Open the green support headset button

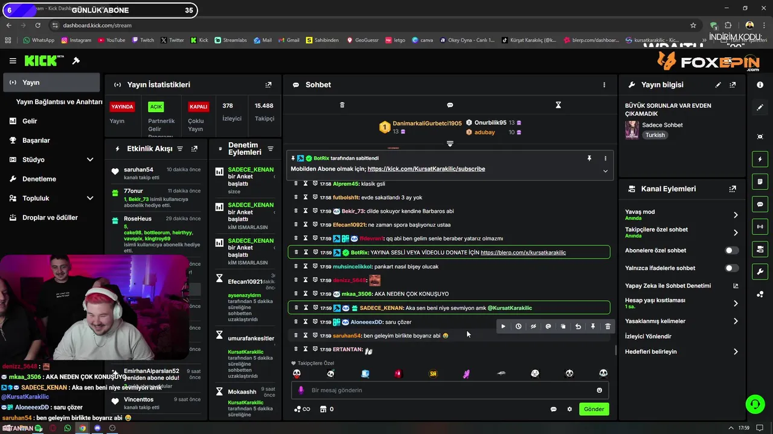755,404
